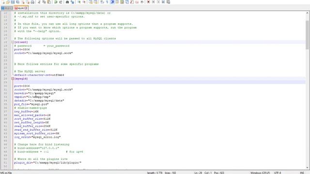Click the basedir="C:/xampp/mysql" line

click(35, 93)
